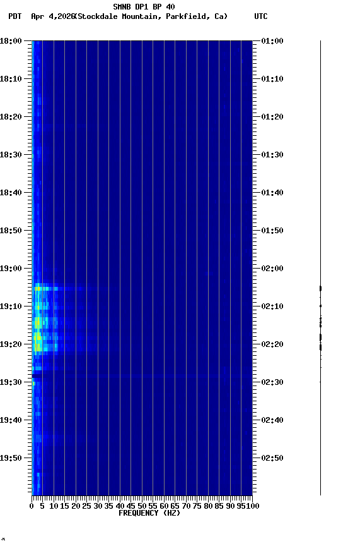Click the 01:10 UTC time label
This screenshot has height=546, width=348.
point(272,79)
